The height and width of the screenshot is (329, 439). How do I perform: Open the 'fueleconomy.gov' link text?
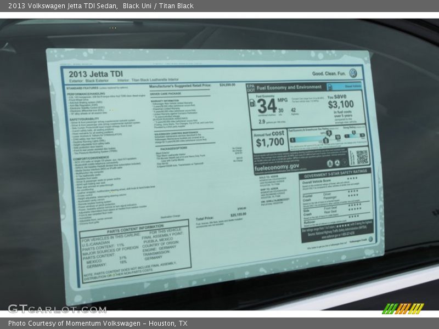[277, 167]
